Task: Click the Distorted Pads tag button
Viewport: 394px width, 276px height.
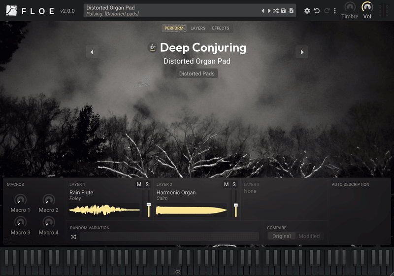Action: 197,73
